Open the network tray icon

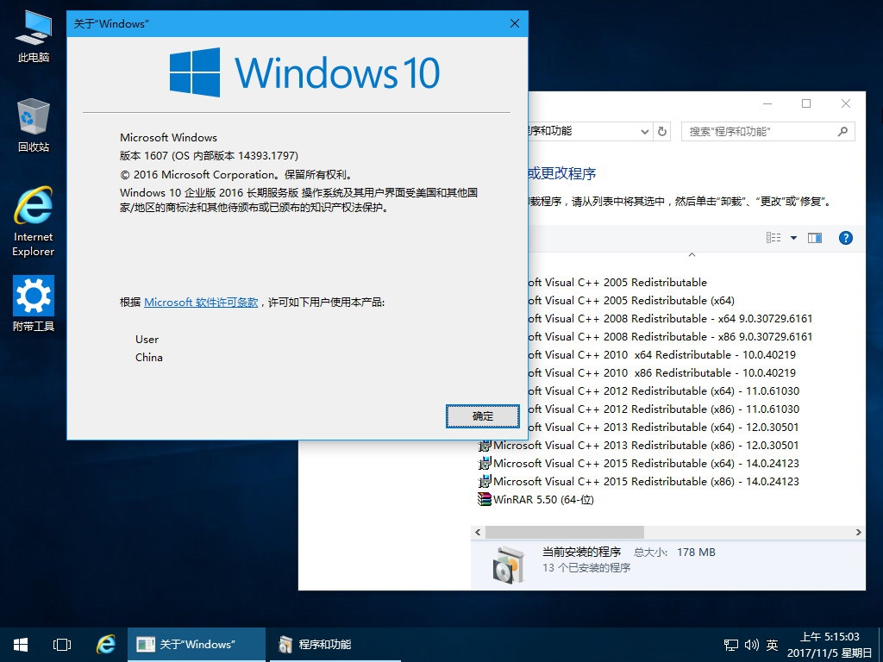(x=731, y=645)
